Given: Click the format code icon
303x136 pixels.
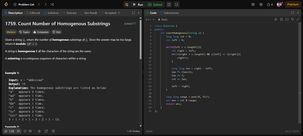Looking at the screenshot, I should [276, 19].
